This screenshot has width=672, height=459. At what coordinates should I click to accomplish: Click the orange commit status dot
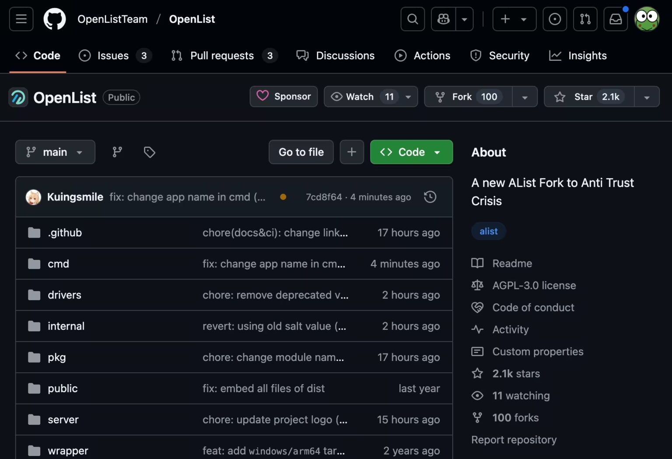[283, 197]
